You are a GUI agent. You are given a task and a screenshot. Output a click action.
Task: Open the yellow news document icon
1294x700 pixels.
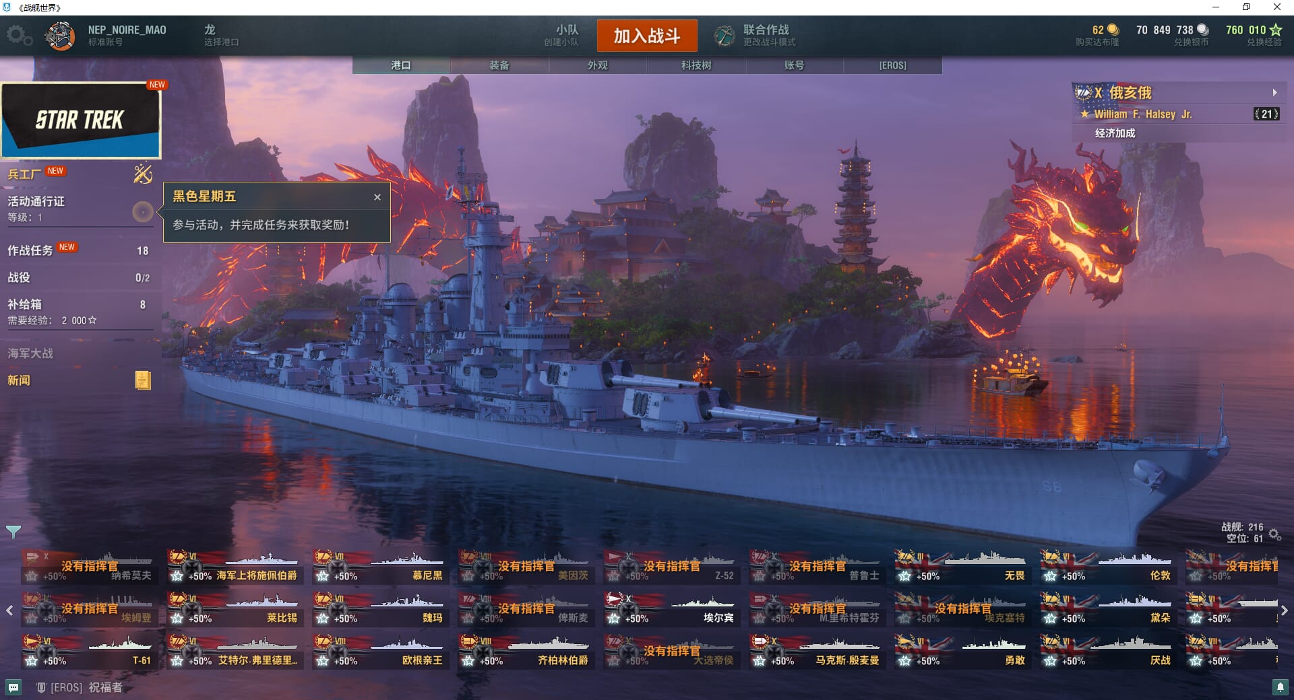point(142,380)
